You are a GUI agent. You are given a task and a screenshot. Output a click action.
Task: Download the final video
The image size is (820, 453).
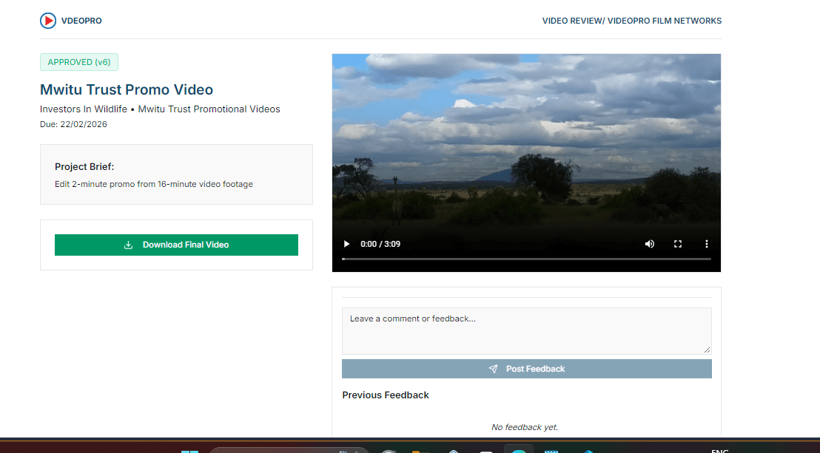coord(176,245)
